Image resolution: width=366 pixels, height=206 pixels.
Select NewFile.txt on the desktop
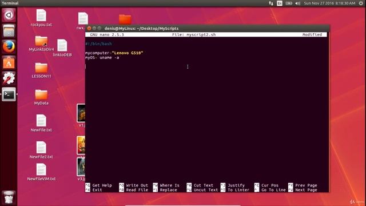pos(41,123)
